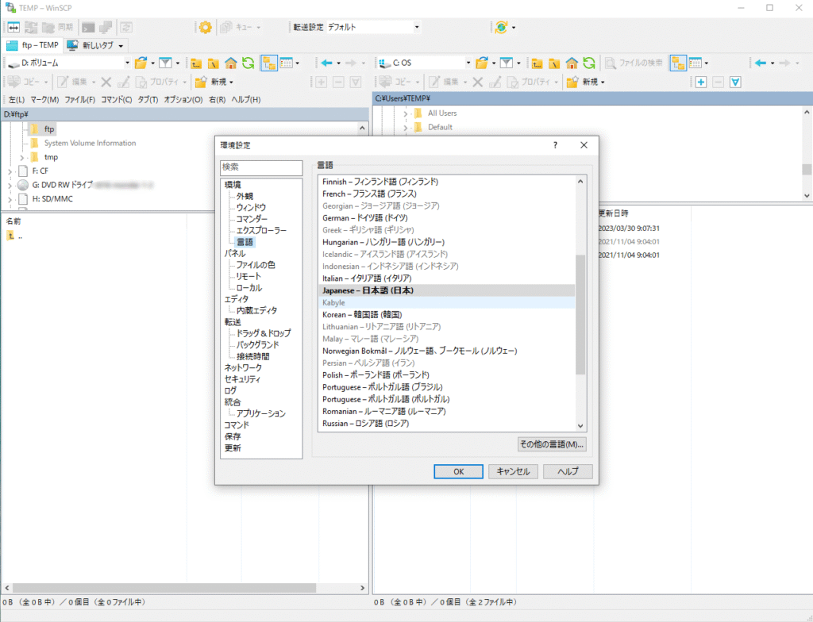Select ドラッグ＆ドロップ in preferences tree
The height and width of the screenshot is (622, 813).
(x=264, y=333)
